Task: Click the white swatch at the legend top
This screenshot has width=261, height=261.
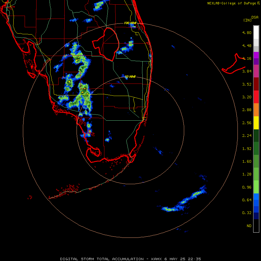Action: (256, 32)
